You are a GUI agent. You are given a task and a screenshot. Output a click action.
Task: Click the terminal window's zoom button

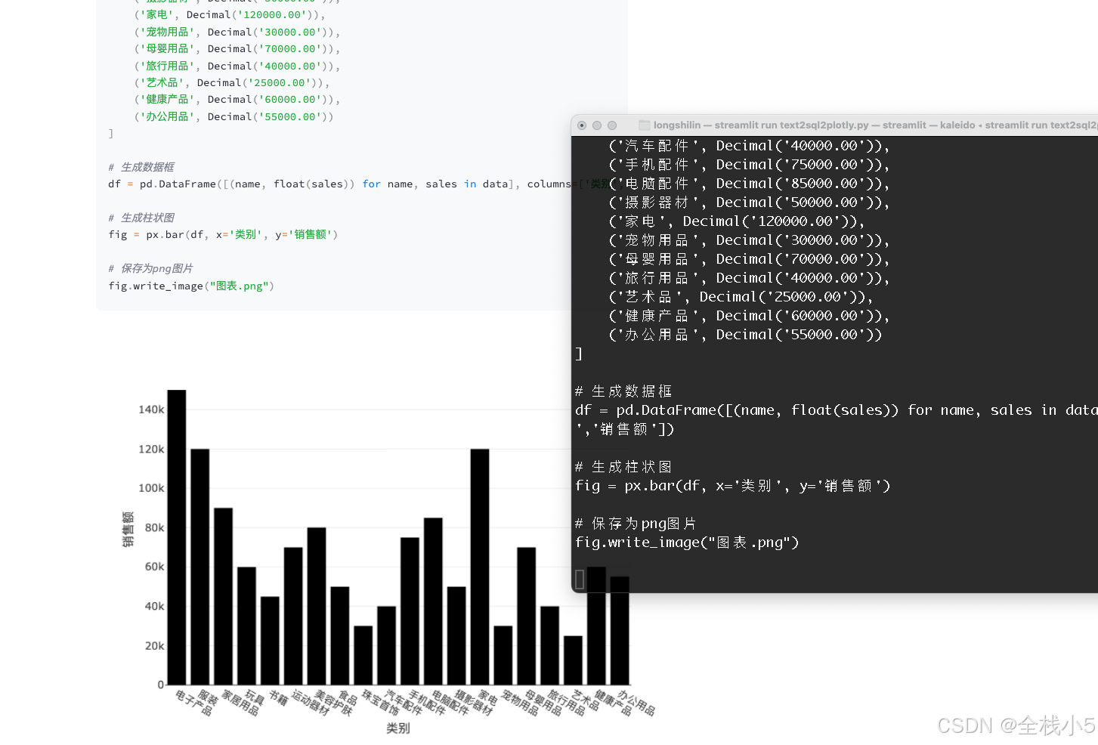(x=612, y=125)
